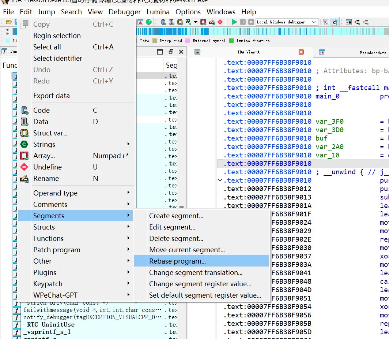Viewport: 389px width, 339px height.
Task: Expand the Structs submenu
Action: [x=76, y=227]
